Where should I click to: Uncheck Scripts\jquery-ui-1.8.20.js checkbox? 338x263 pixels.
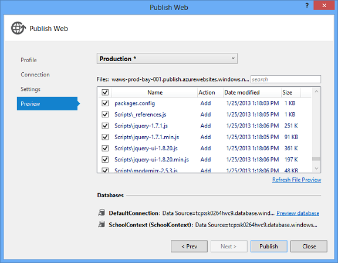(105, 148)
